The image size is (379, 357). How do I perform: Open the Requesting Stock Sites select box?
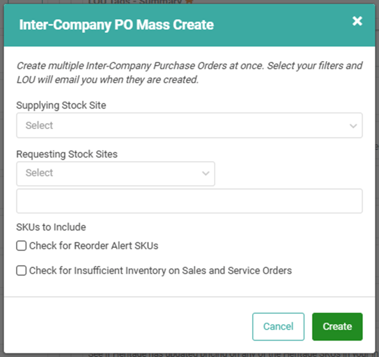[x=115, y=173]
